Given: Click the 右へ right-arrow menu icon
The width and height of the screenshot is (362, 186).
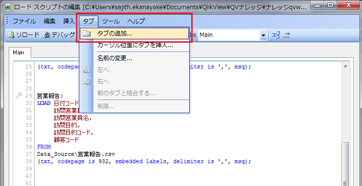Looking at the screenshot, I should click(x=86, y=82).
